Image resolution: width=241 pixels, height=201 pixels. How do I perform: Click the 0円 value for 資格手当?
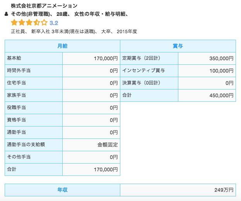click(114, 120)
